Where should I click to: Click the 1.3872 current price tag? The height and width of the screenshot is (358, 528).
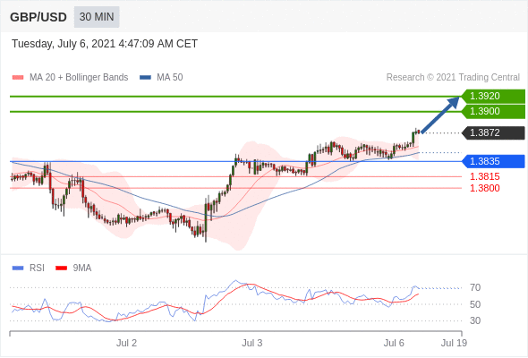point(493,133)
